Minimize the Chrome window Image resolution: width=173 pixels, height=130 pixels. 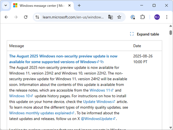pos(142,5)
